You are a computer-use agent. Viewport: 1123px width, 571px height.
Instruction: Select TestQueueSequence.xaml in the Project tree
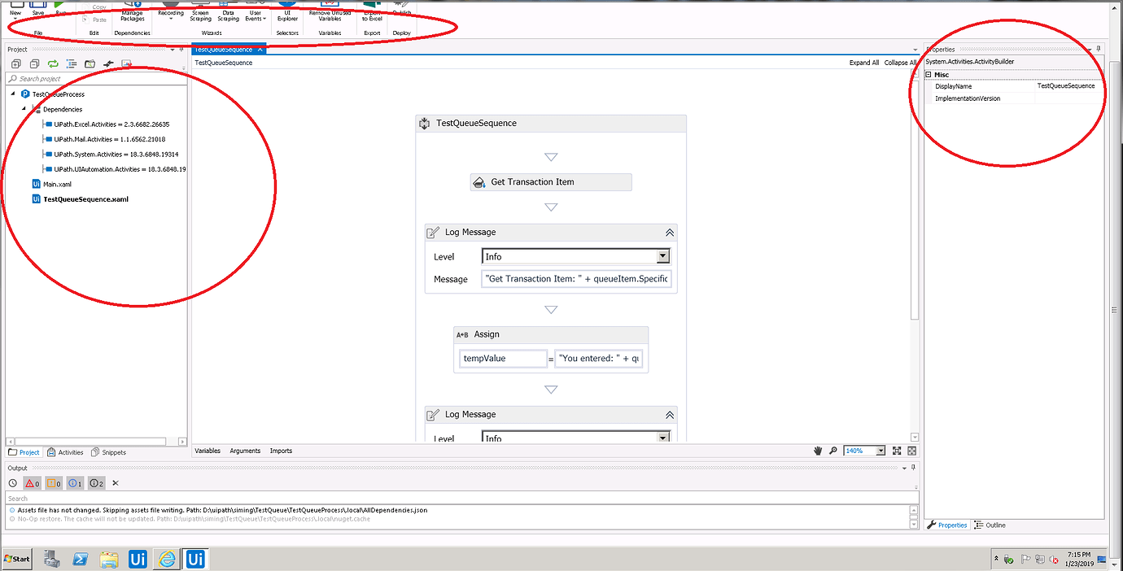[87, 198]
